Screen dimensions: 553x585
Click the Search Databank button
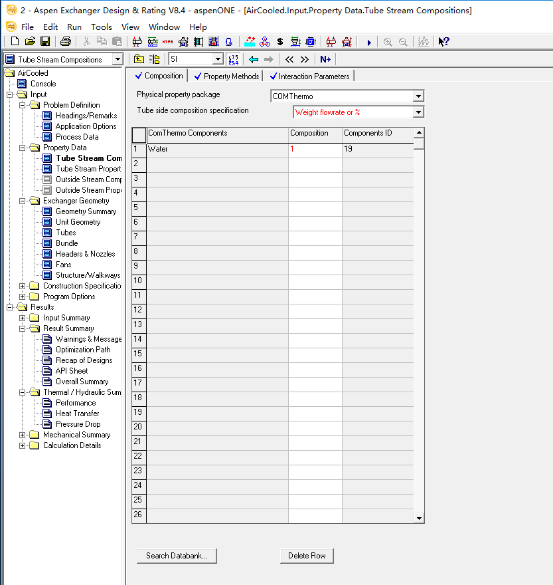point(177,556)
